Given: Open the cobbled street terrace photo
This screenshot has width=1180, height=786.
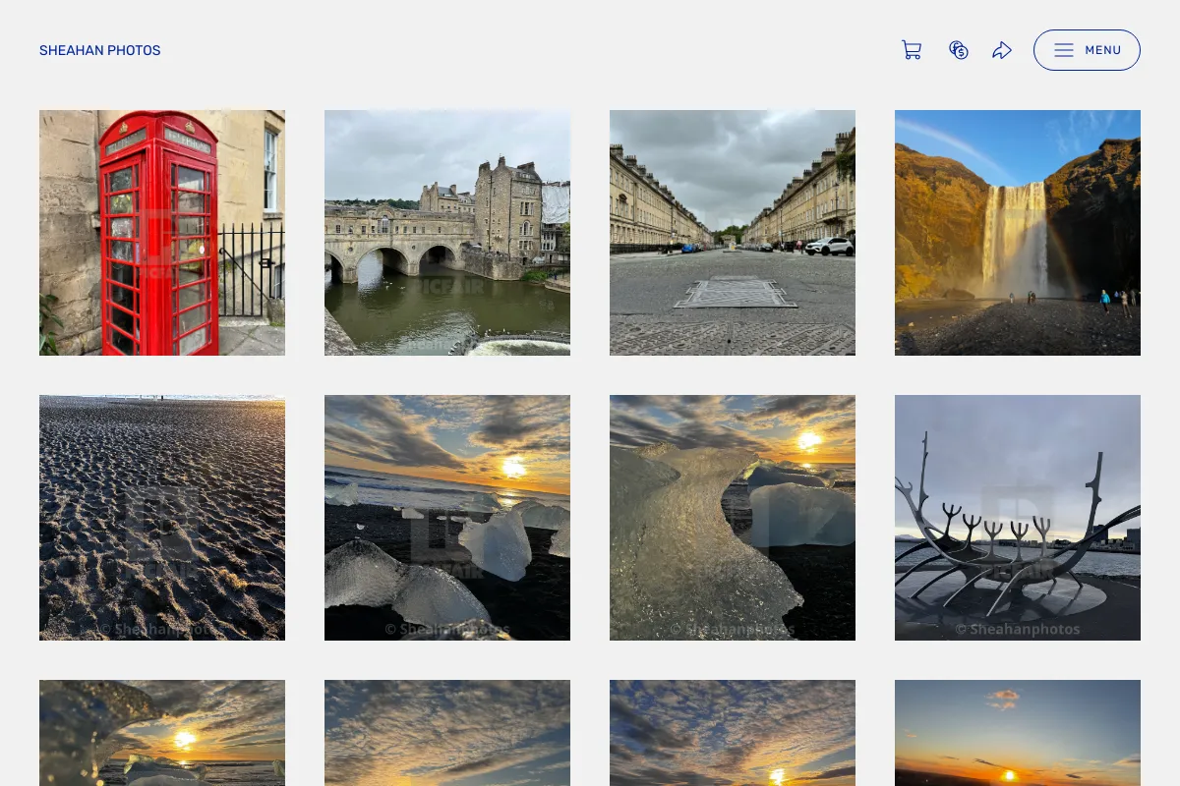Looking at the screenshot, I should 733,233.
